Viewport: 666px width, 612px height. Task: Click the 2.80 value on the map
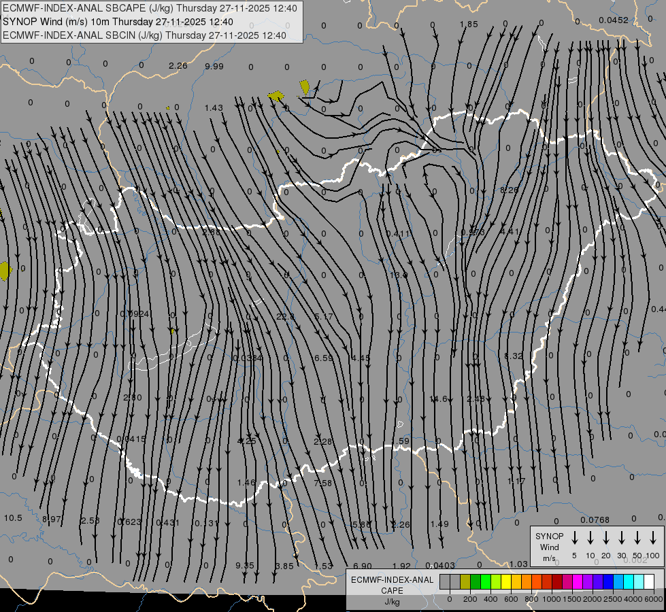point(133,398)
